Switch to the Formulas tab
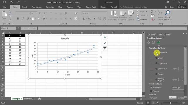This screenshot has height=105, width=188. pyautogui.click(x=50, y=7)
